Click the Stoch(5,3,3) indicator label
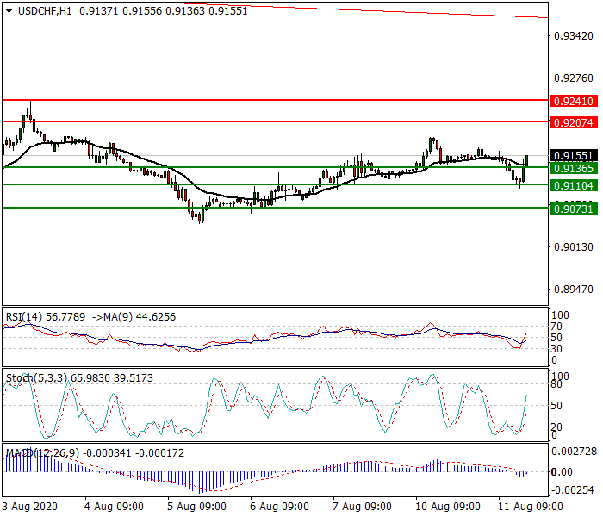Viewport: 603px width, 517px height. coord(37,378)
